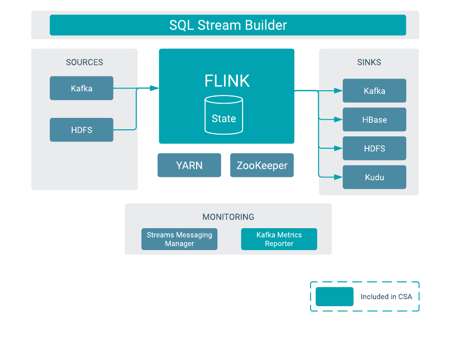Click the Kafka sink box

(374, 91)
